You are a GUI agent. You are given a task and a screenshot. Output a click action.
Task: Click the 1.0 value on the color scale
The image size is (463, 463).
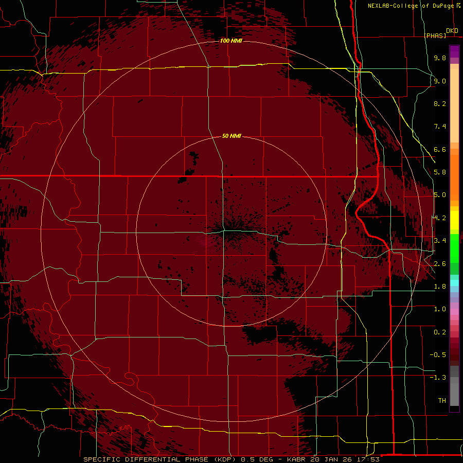[x=440, y=309]
